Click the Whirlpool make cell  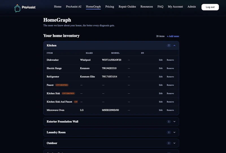[85, 60]
